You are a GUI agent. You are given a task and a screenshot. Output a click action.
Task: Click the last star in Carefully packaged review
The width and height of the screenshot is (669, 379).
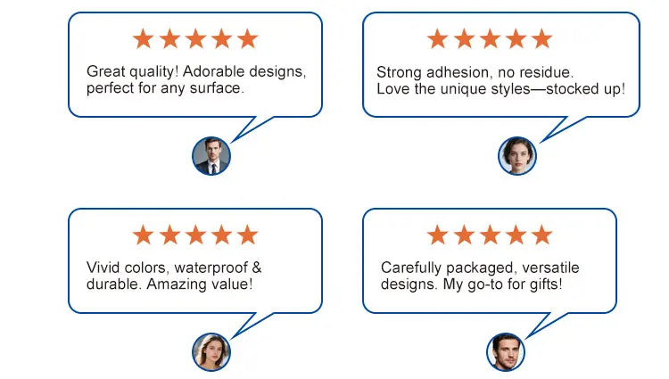pos(541,235)
